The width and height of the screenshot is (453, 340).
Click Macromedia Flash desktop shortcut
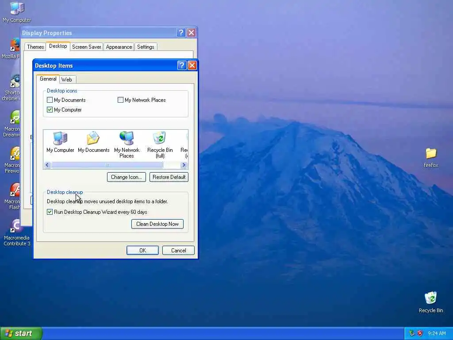12,197
